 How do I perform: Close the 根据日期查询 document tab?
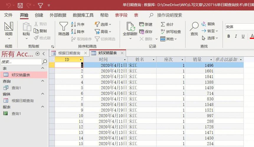pos(86,53)
